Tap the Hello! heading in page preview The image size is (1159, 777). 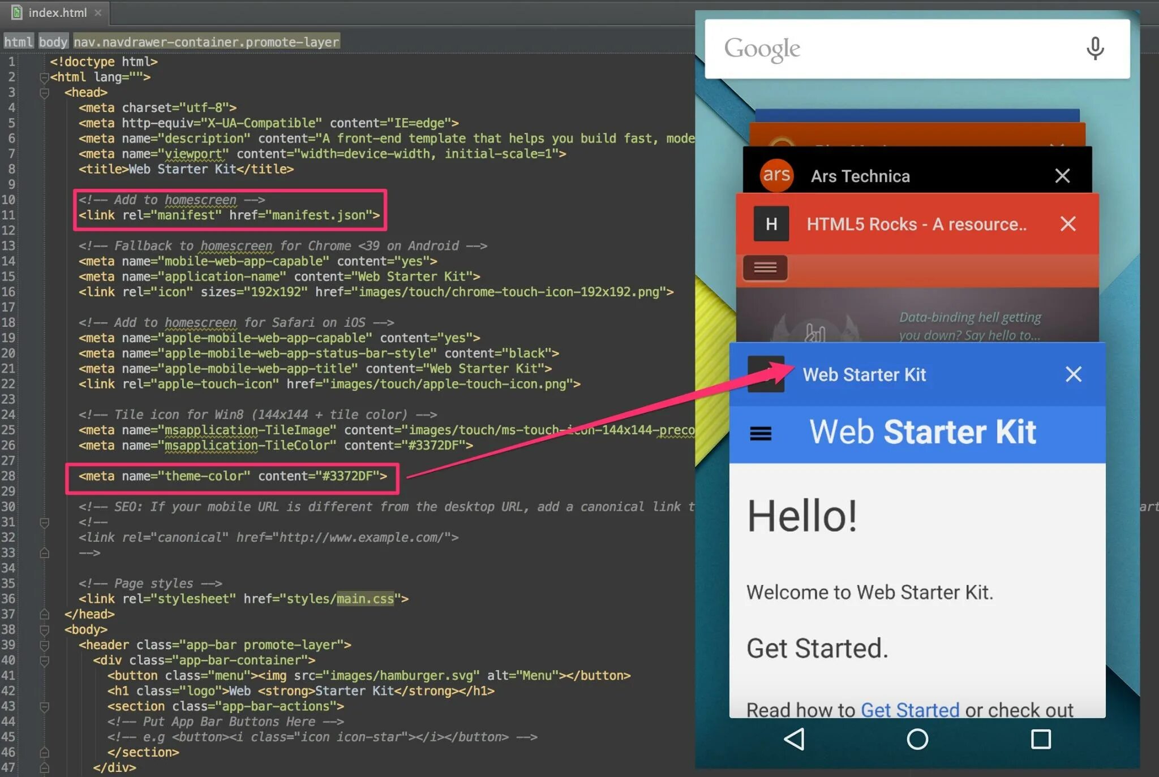pos(802,516)
